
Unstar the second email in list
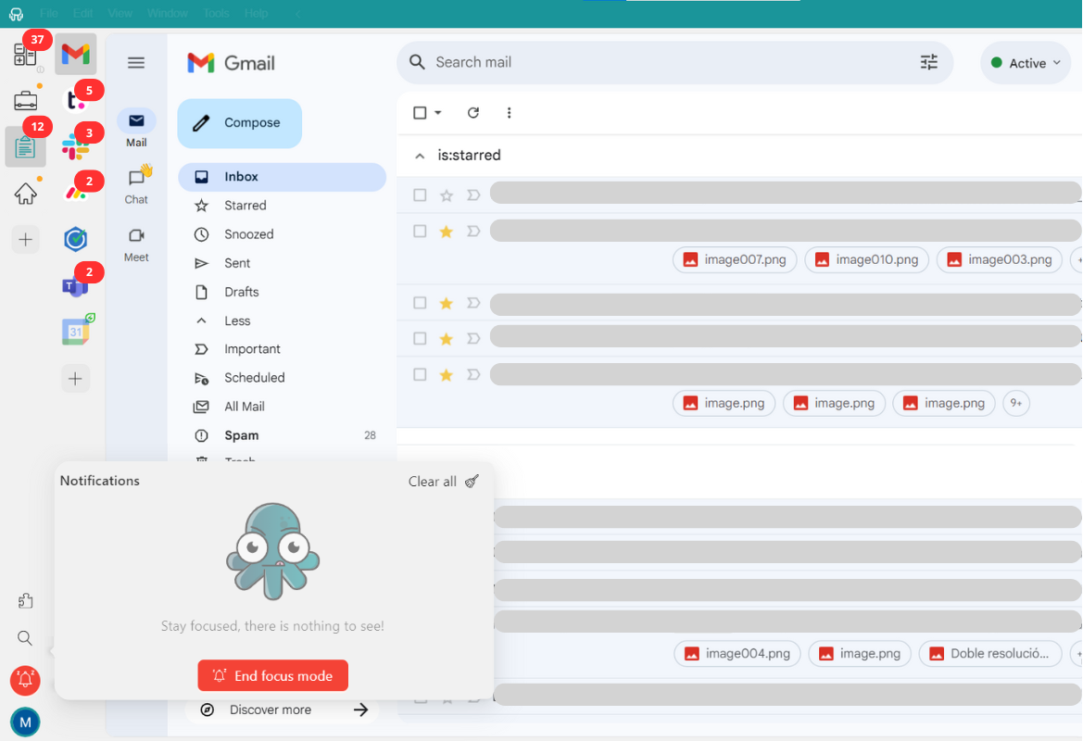click(447, 232)
